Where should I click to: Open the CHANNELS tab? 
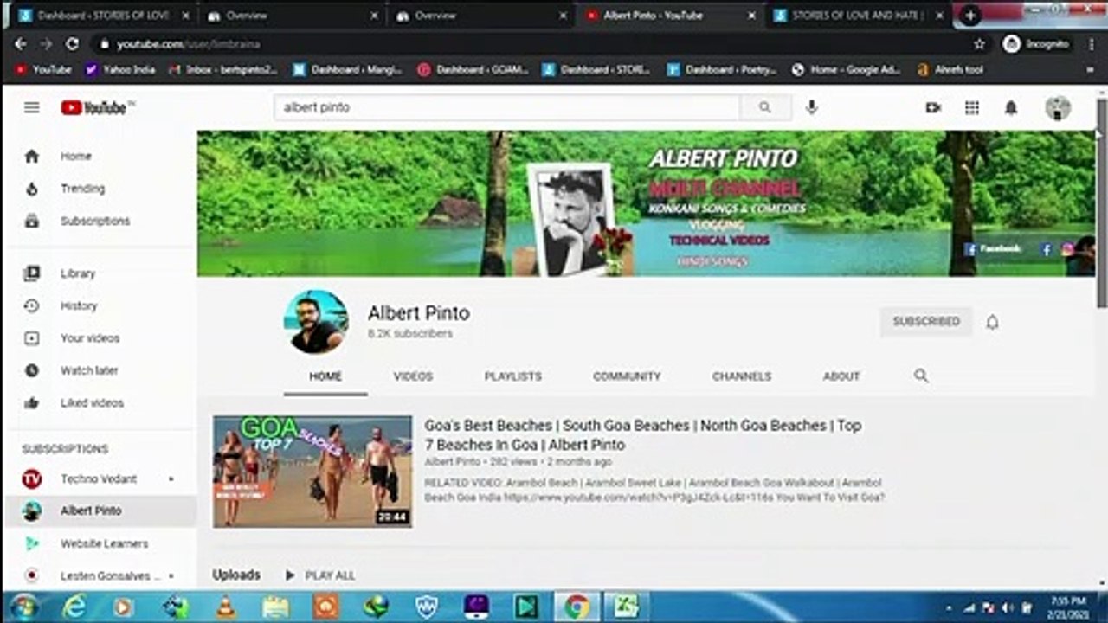742,376
